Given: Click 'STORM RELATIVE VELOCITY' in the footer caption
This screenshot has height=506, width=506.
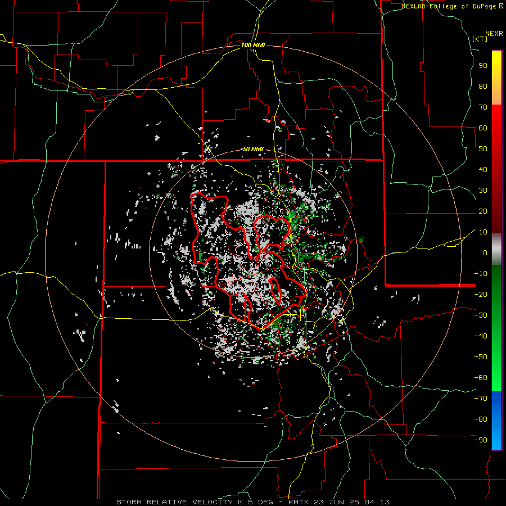Looking at the screenshot, I should (174, 502).
